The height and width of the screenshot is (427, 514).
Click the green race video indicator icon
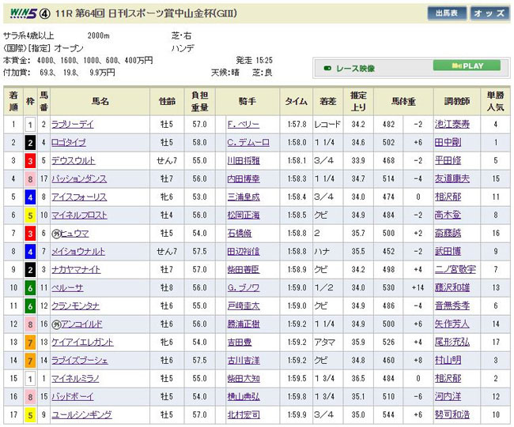(328, 66)
